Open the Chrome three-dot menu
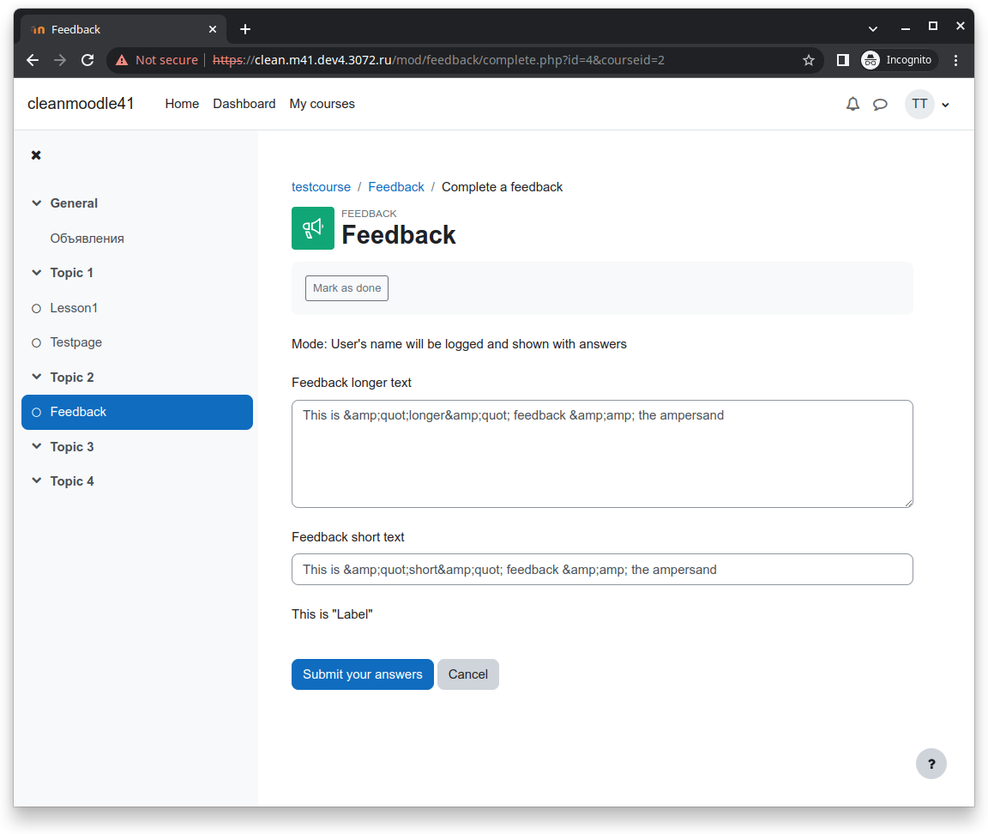This screenshot has height=834, width=988. [x=956, y=60]
